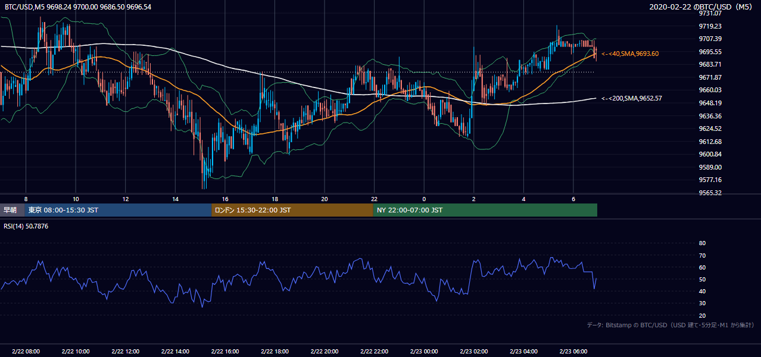Click price axis value 9707.39
This screenshot has width=761, height=357.
[x=710, y=39]
